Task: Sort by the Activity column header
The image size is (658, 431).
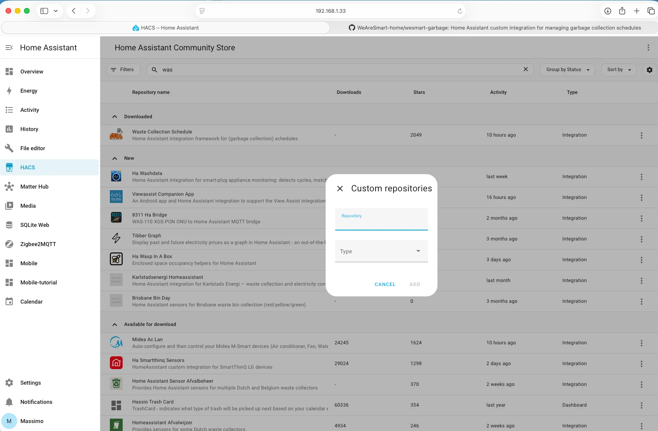Action: click(498, 92)
